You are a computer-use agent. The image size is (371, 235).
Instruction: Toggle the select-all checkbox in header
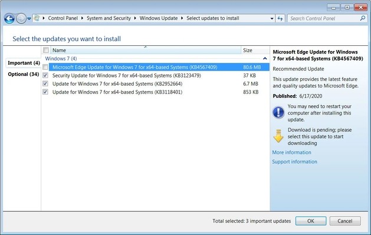tap(46, 50)
